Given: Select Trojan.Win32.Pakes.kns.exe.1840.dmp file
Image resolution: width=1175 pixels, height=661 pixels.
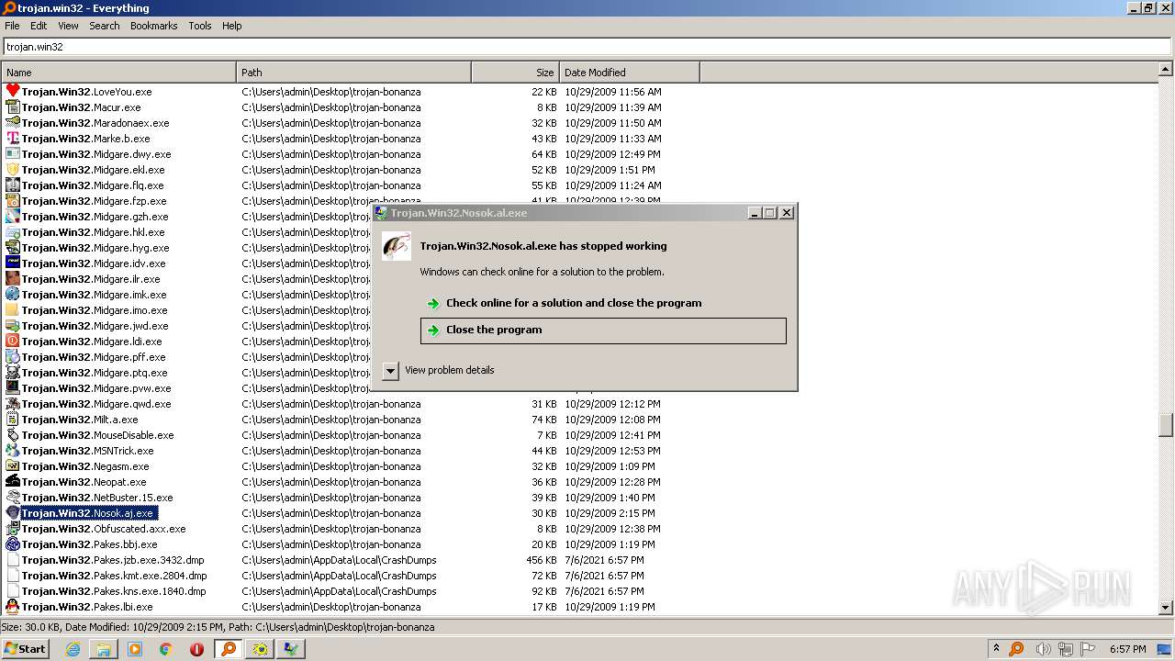Looking at the screenshot, I should click(114, 591).
